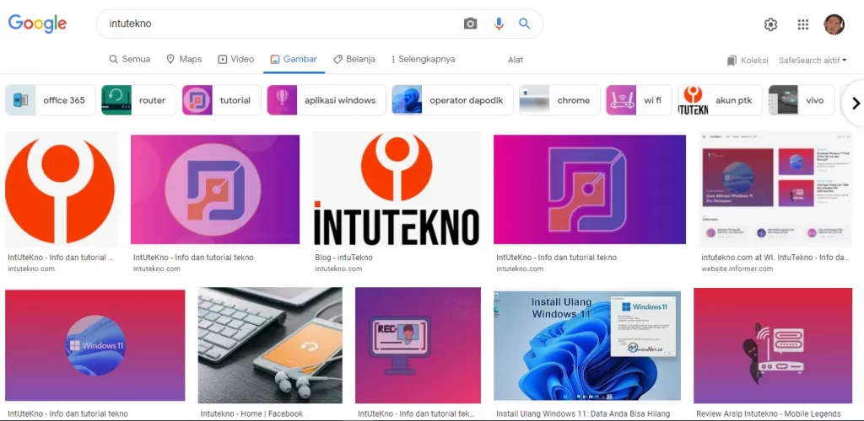
Task: Open Google settings gear
Action: pos(770,24)
